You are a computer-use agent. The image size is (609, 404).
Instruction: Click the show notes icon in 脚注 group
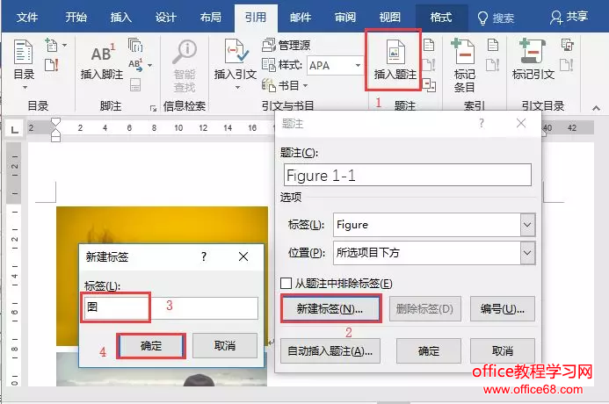135,84
